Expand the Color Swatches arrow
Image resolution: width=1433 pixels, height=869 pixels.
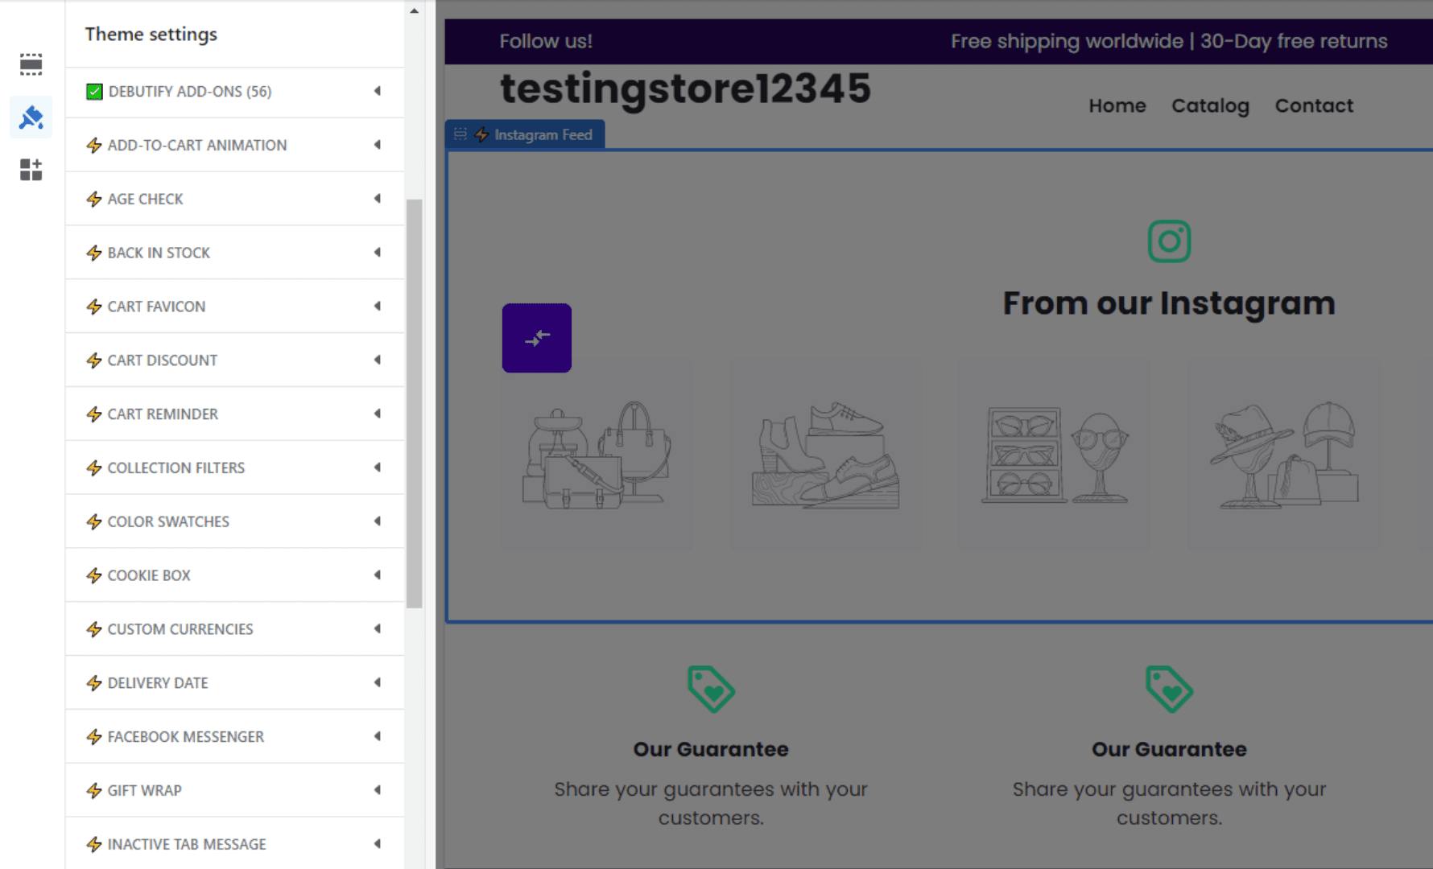[377, 521]
